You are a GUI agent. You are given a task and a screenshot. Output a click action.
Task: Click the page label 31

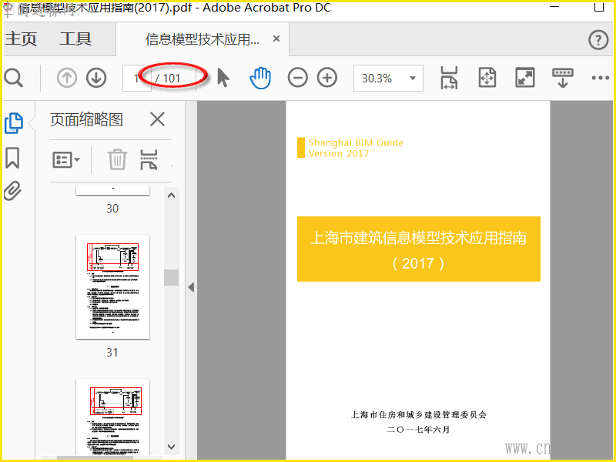112,353
